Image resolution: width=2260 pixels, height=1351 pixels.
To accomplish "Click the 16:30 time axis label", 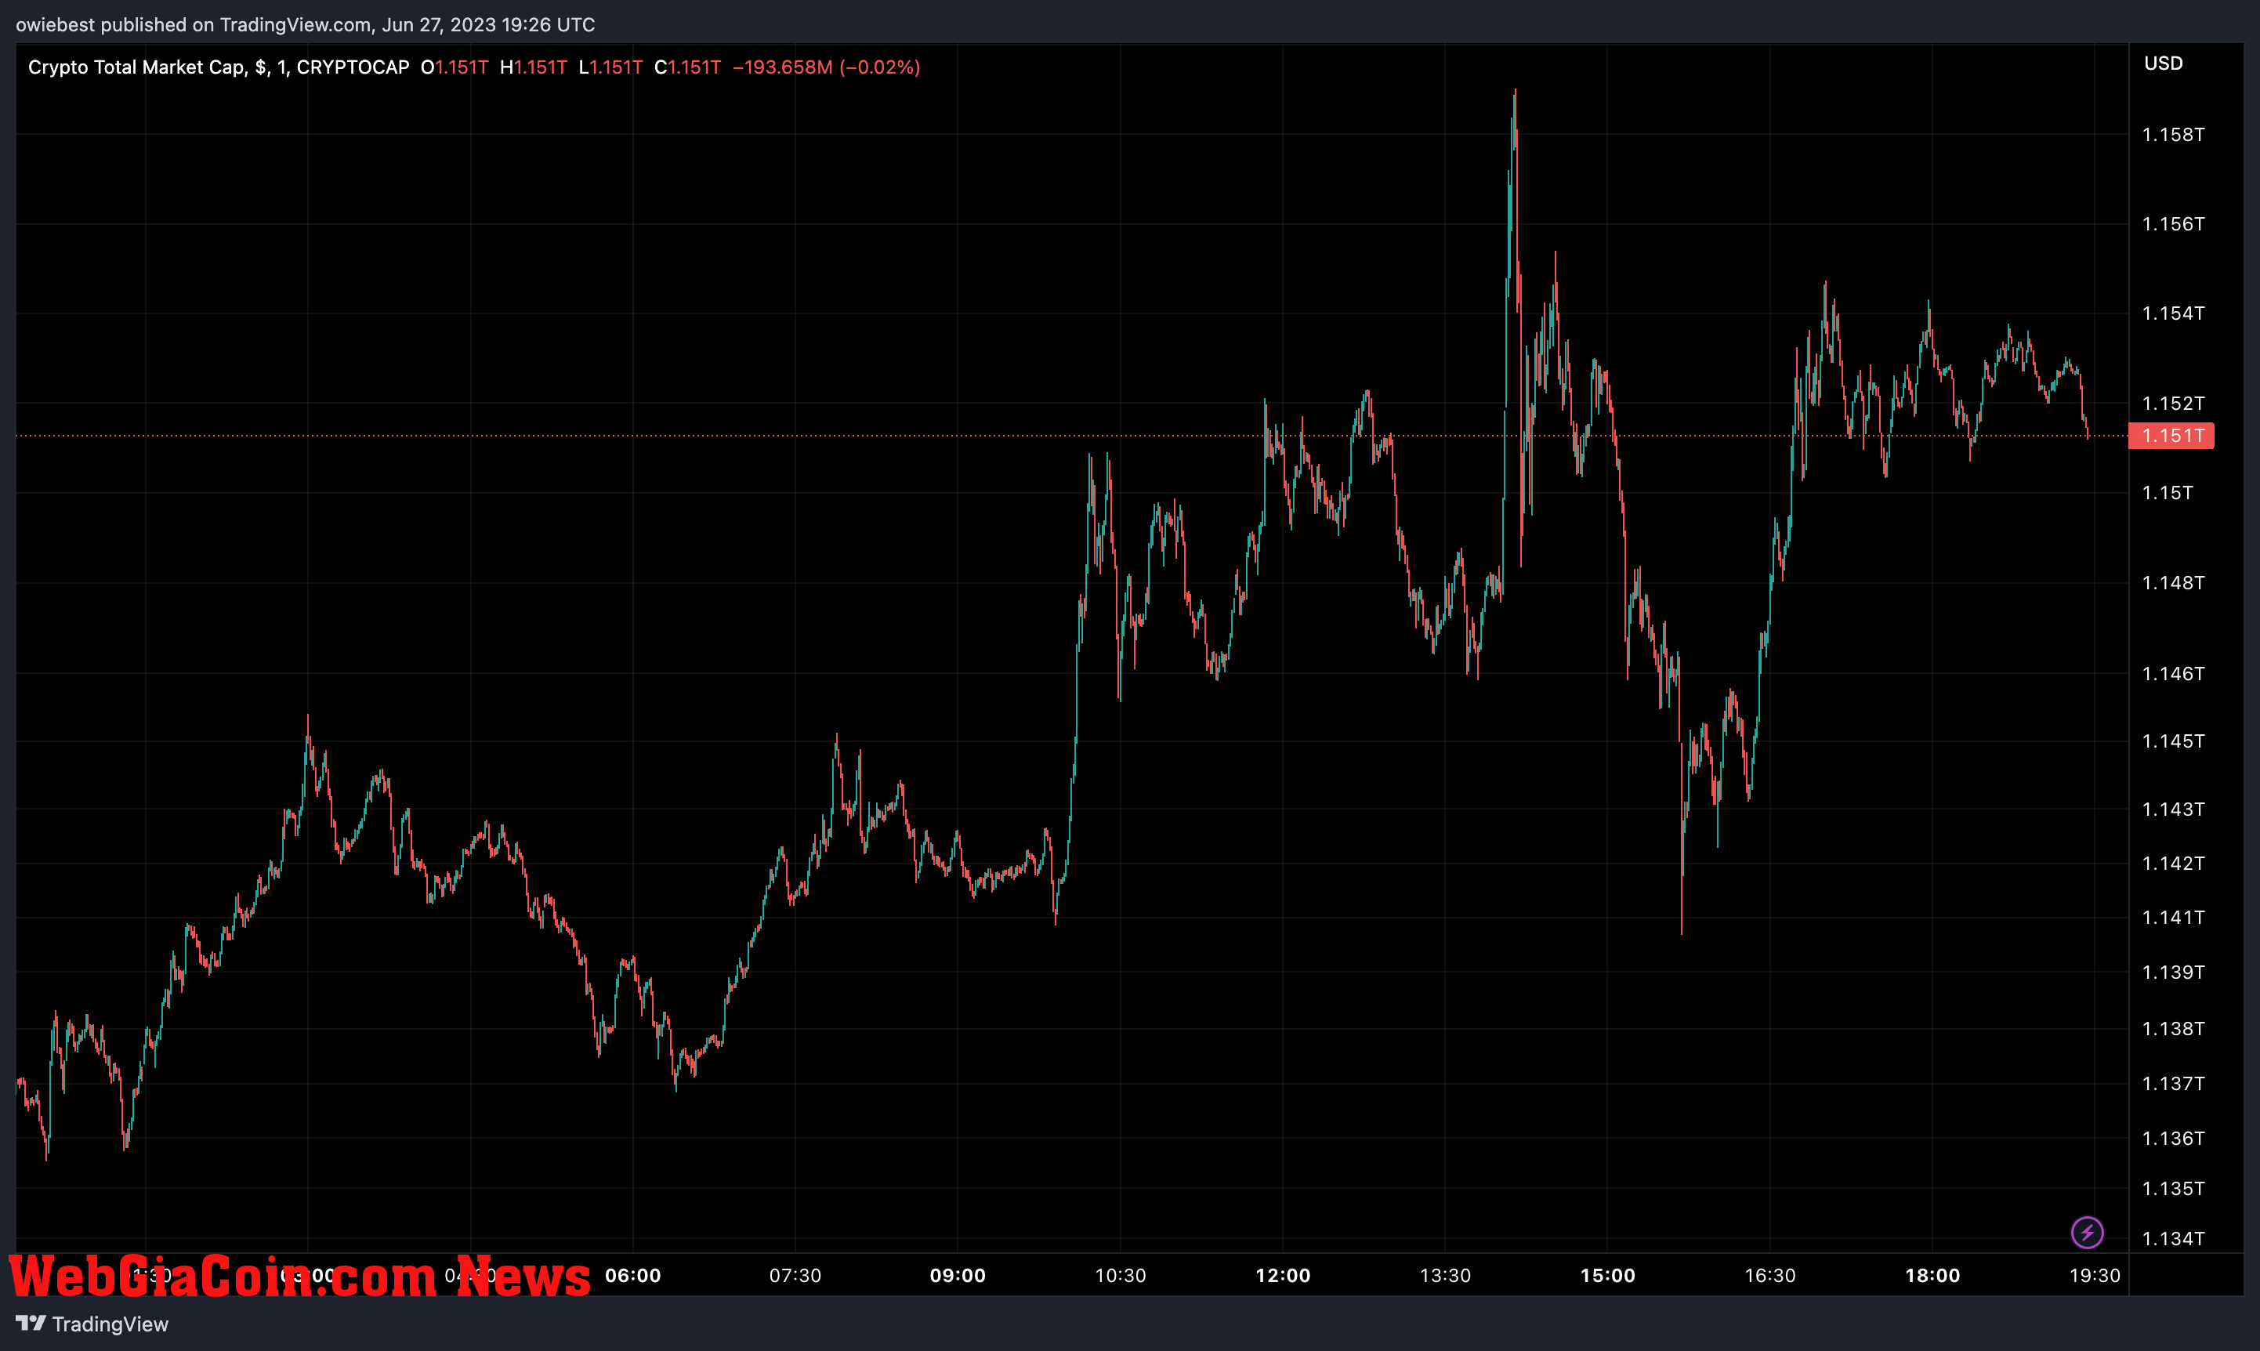I will (1770, 1276).
